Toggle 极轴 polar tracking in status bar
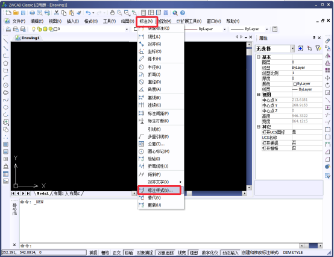 pyautogui.click(x=128, y=253)
